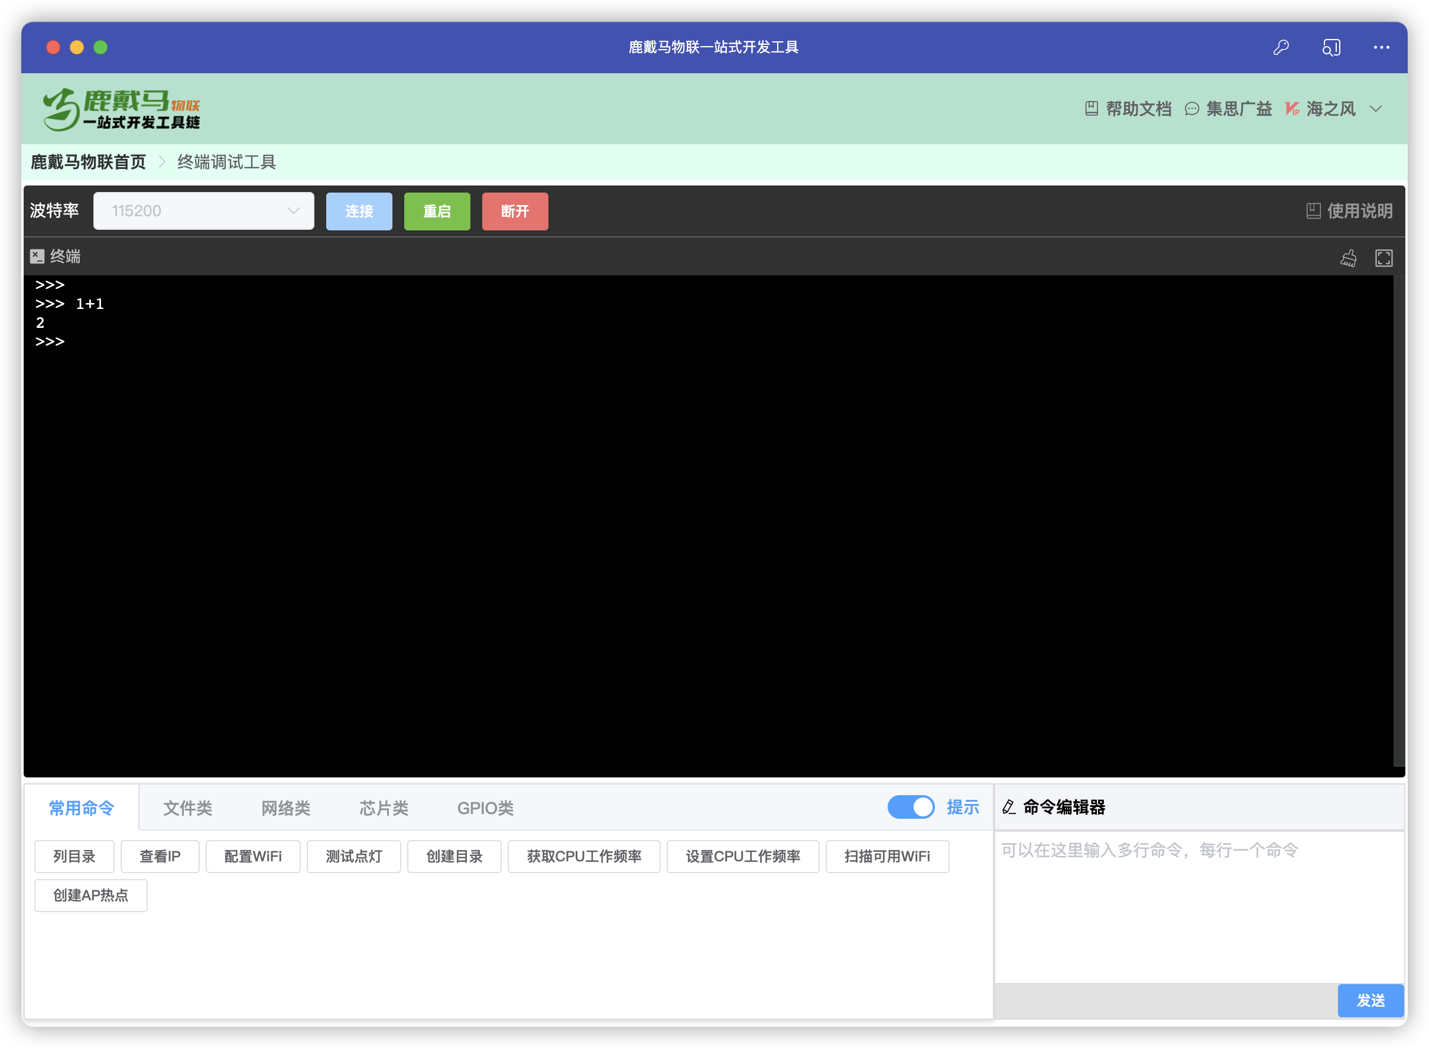This screenshot has height=1048, width=1429.
Task: Toggle the 提示 switch off
Action: click(x=910, y=807)
